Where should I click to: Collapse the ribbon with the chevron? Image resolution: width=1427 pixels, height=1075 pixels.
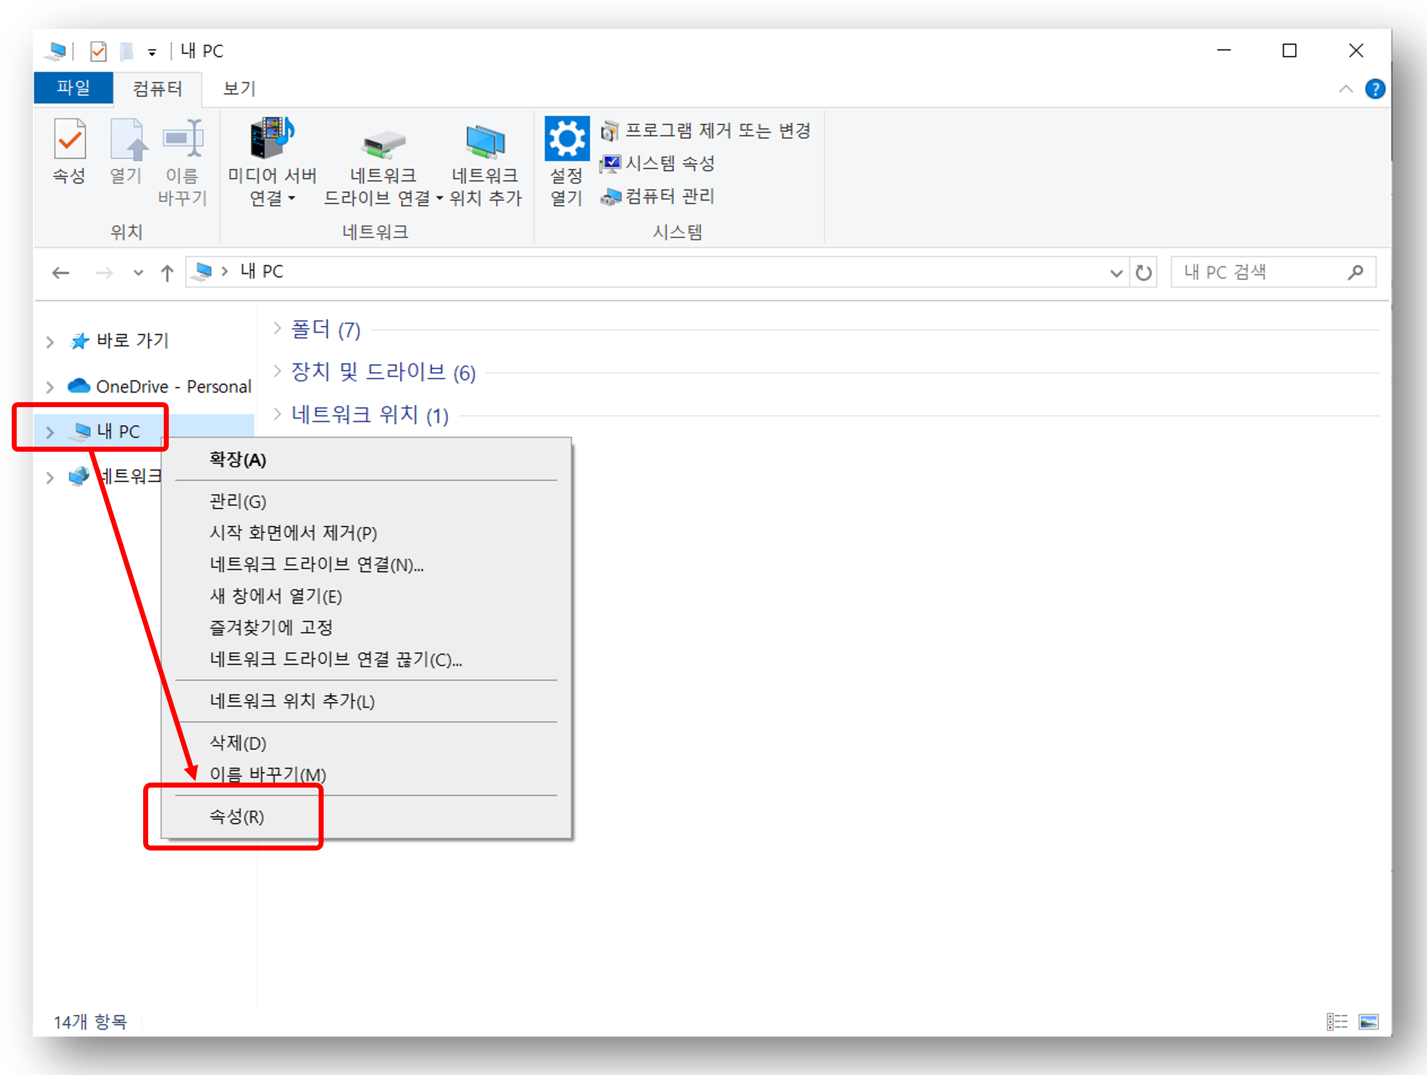click(1345, 89)
